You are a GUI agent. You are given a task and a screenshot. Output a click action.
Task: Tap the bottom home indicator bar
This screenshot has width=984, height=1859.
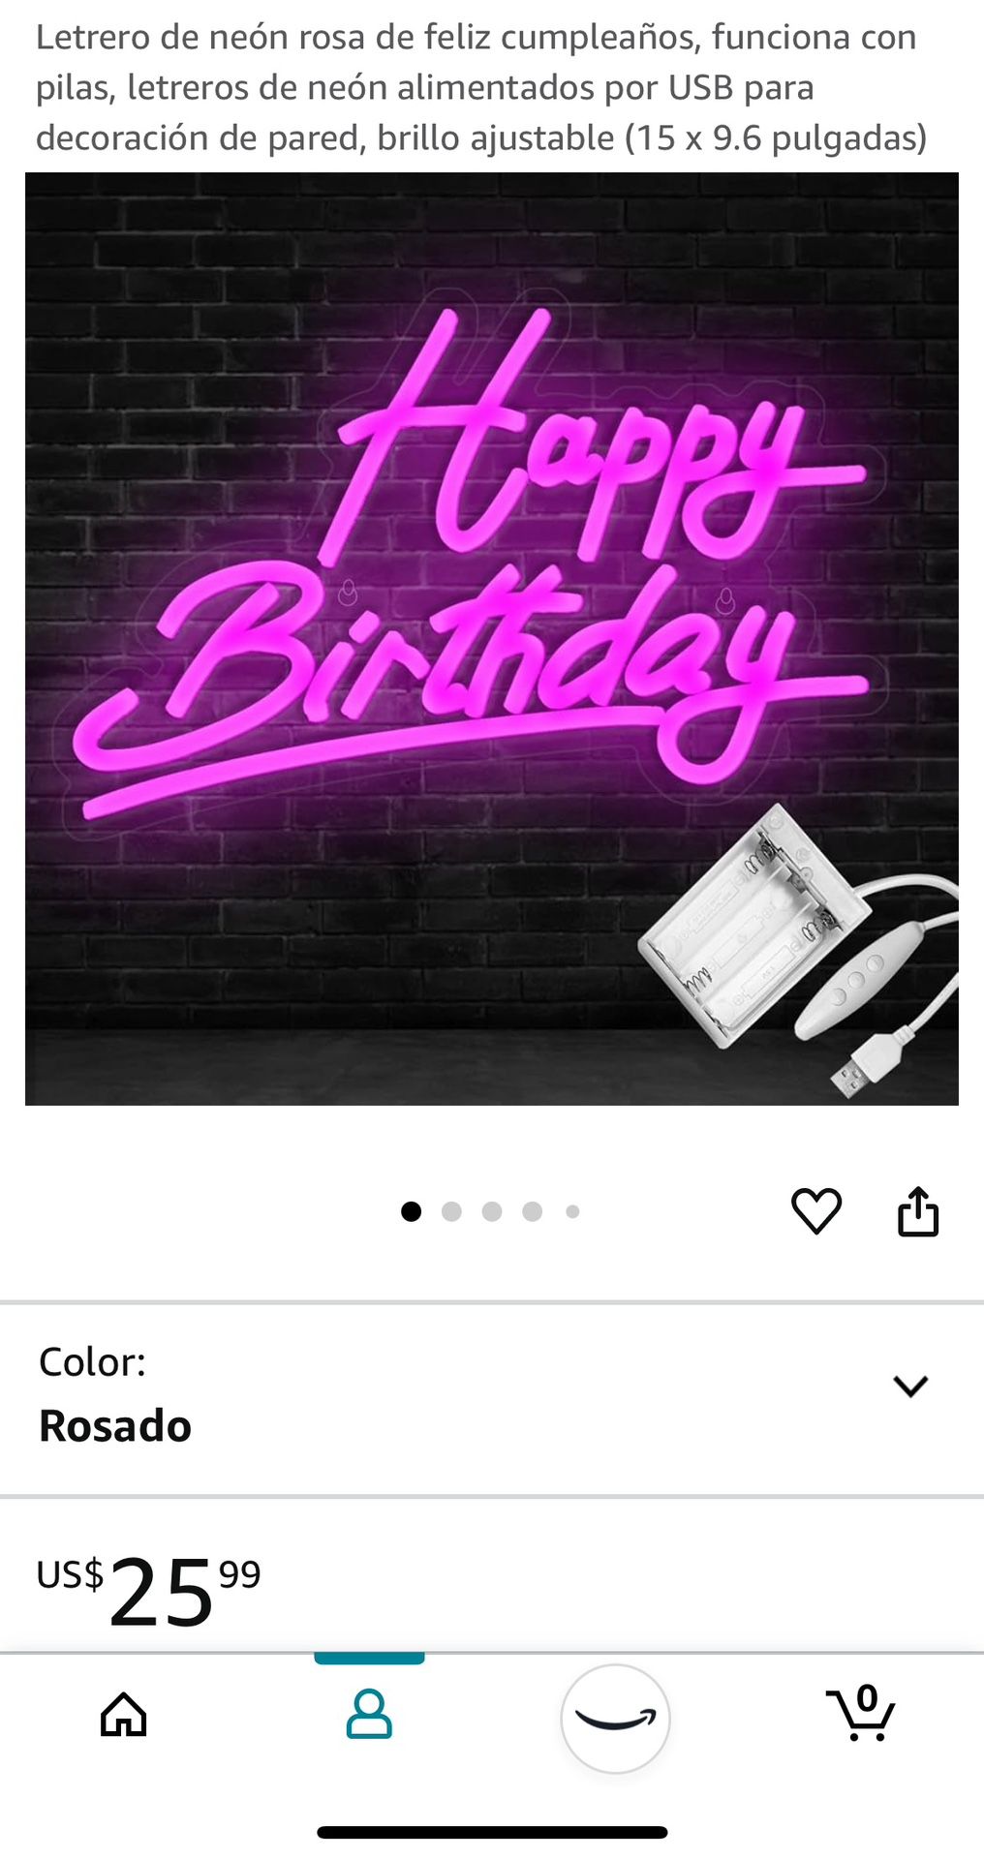(492, 1832)
